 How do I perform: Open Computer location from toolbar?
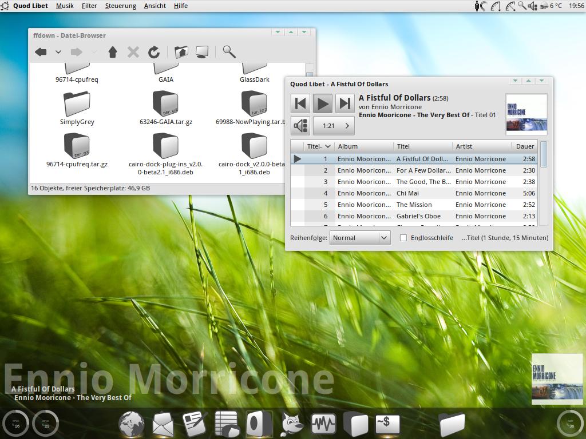(x=202, y=52)
